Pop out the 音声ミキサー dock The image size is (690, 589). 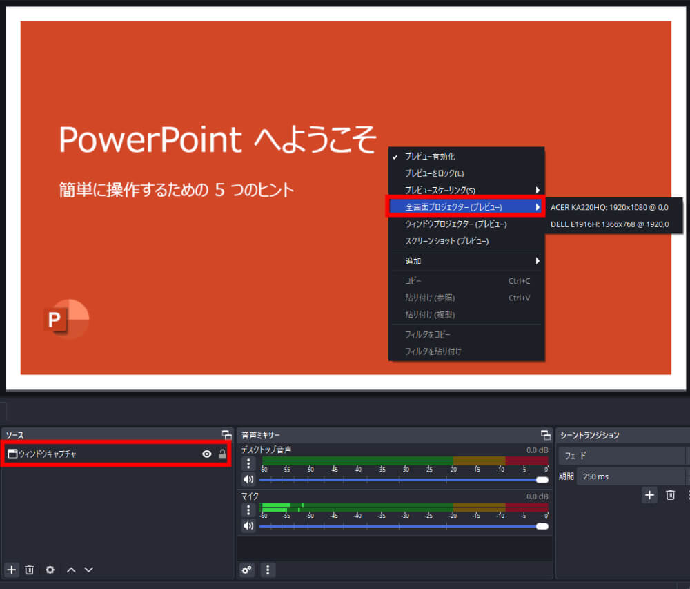pos(546,435)
